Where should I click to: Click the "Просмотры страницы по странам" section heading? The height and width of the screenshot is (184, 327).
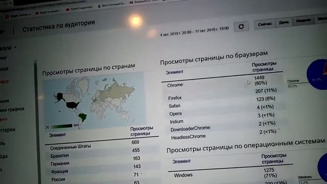[x=88, y=70]
